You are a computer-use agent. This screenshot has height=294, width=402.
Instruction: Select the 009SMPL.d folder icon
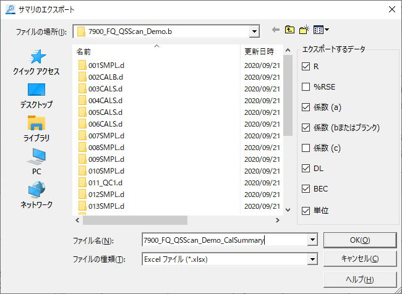click(82, 159)
